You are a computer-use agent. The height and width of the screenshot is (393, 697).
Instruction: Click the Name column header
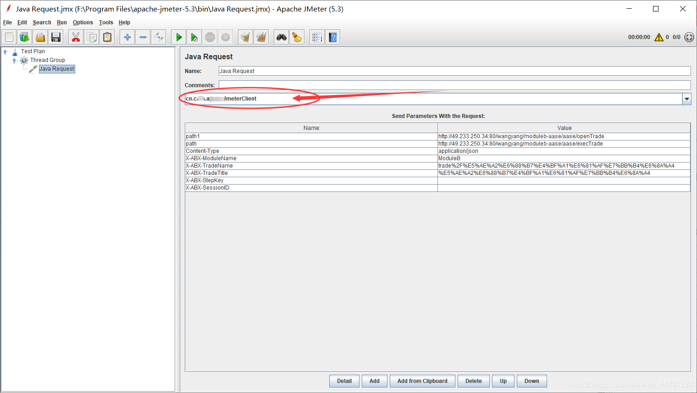[311, 128]
